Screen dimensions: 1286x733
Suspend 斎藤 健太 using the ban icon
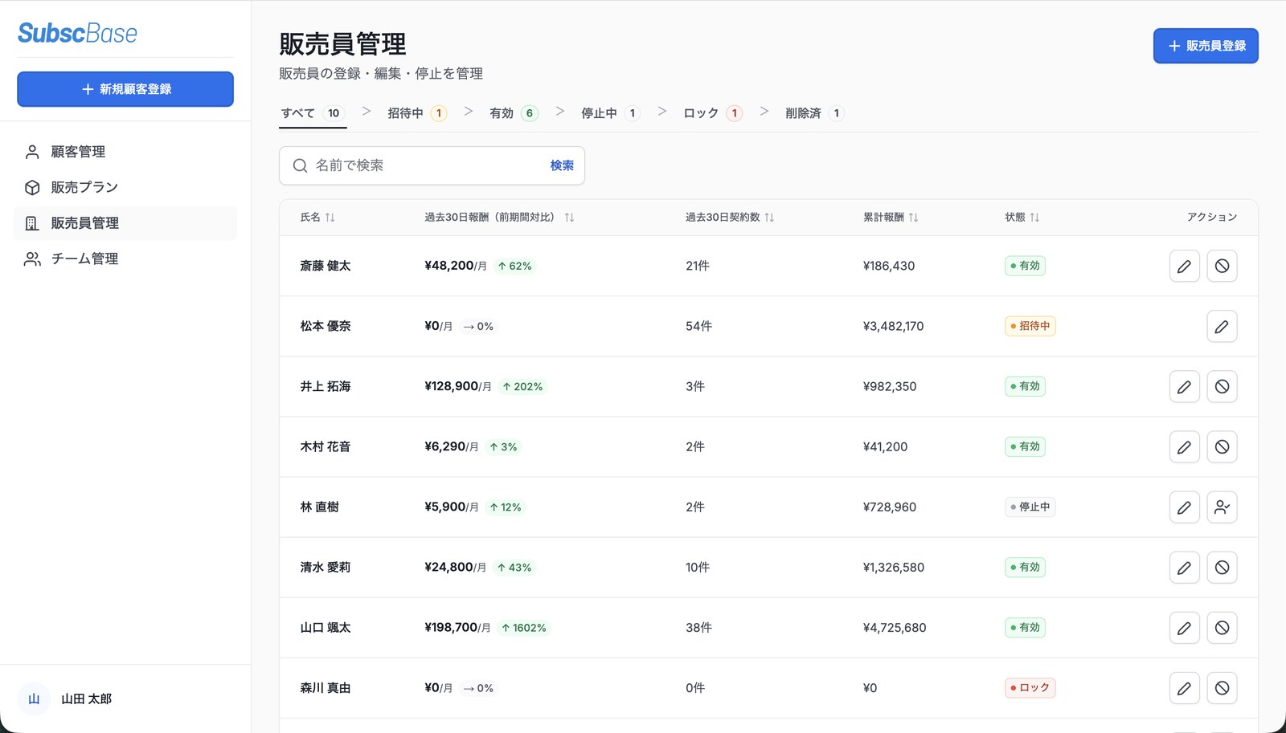1222,266
